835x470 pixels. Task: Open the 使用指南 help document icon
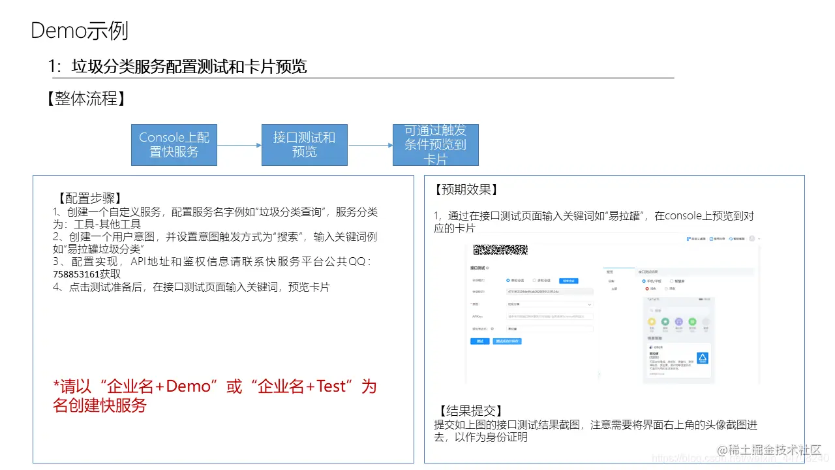click(712, 239)
